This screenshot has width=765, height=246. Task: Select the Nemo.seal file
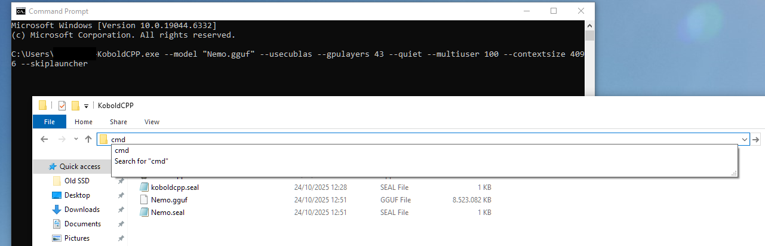pos(168,212)
